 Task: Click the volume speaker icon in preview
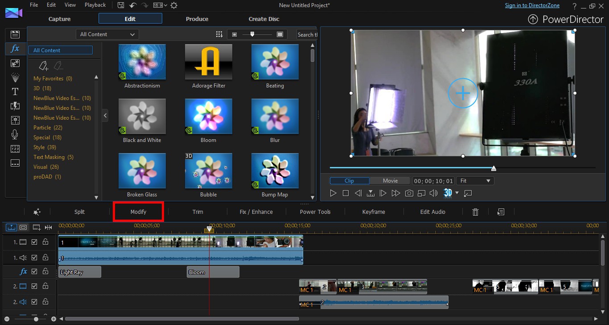click(x=433, y=193)
